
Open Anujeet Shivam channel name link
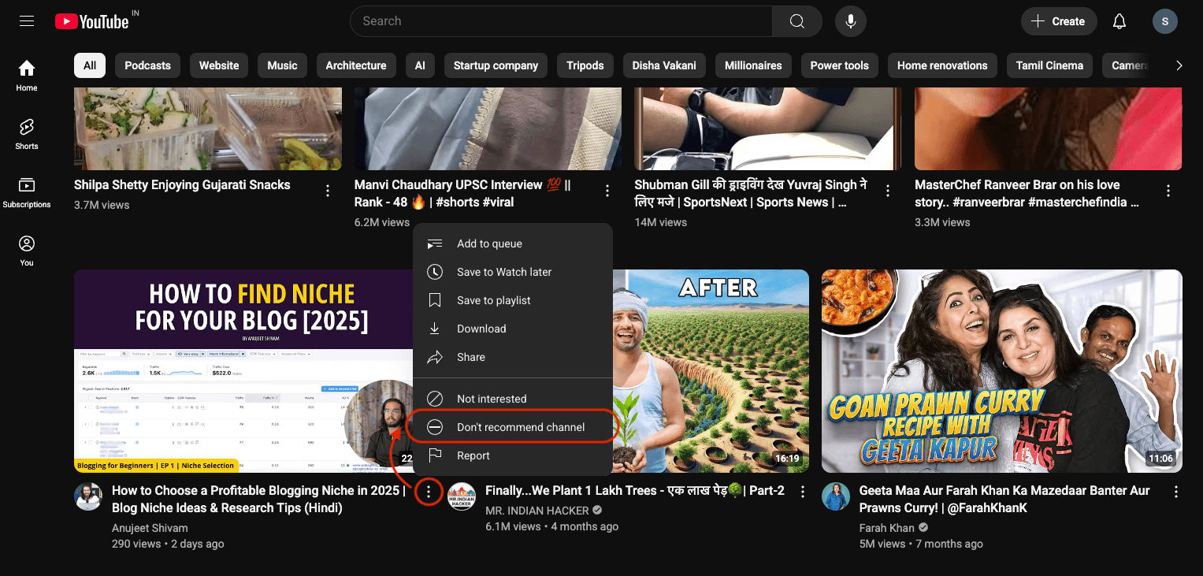(150, 528)
